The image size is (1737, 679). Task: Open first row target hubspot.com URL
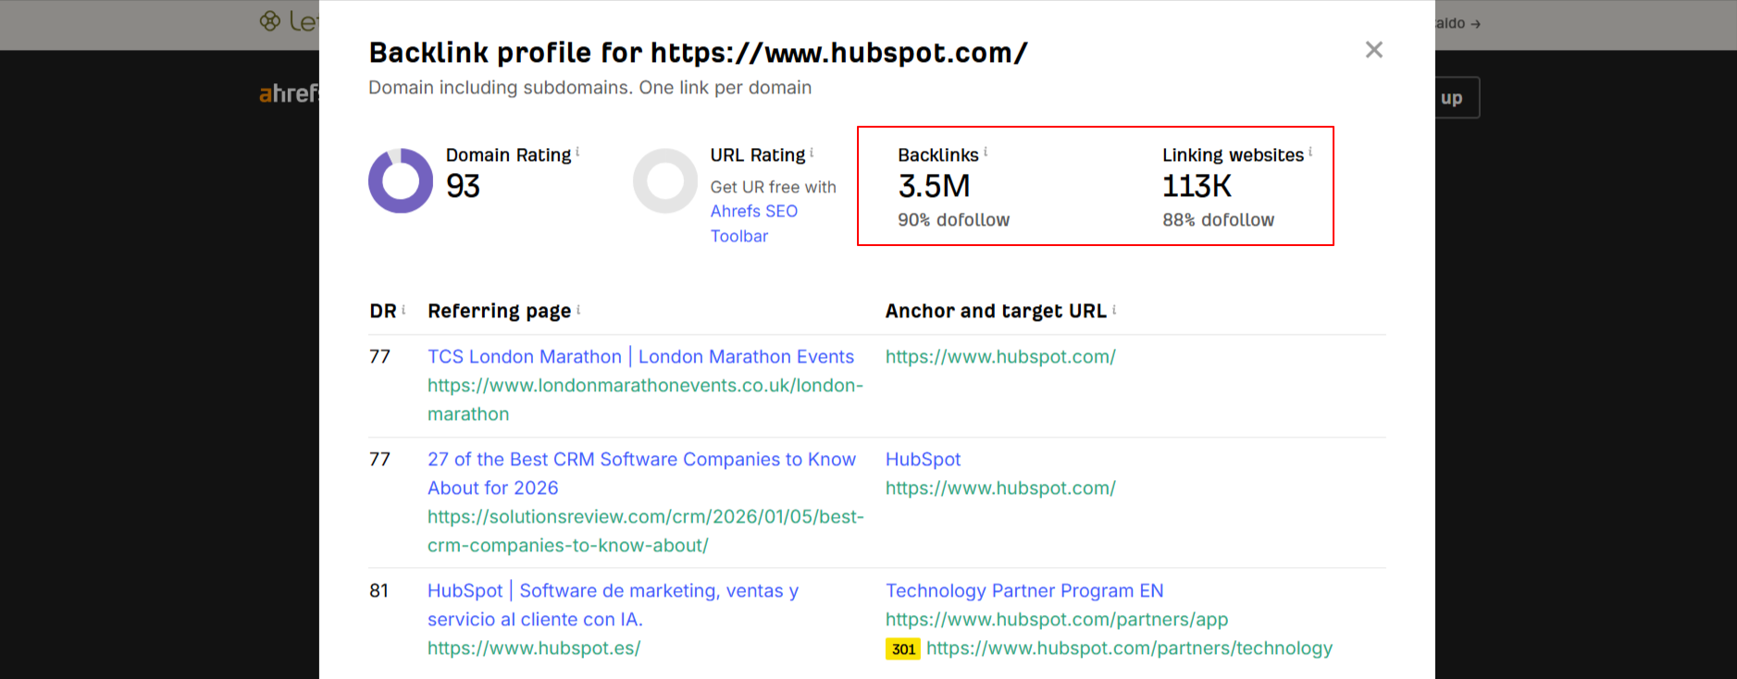(x=1000, y=356)
